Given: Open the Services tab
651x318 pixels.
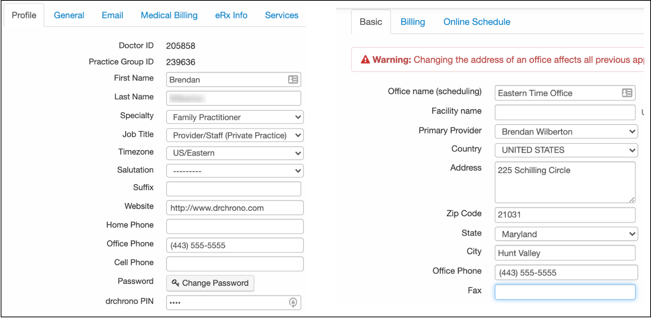Looking at the screenshot, I should coord(282,15).
